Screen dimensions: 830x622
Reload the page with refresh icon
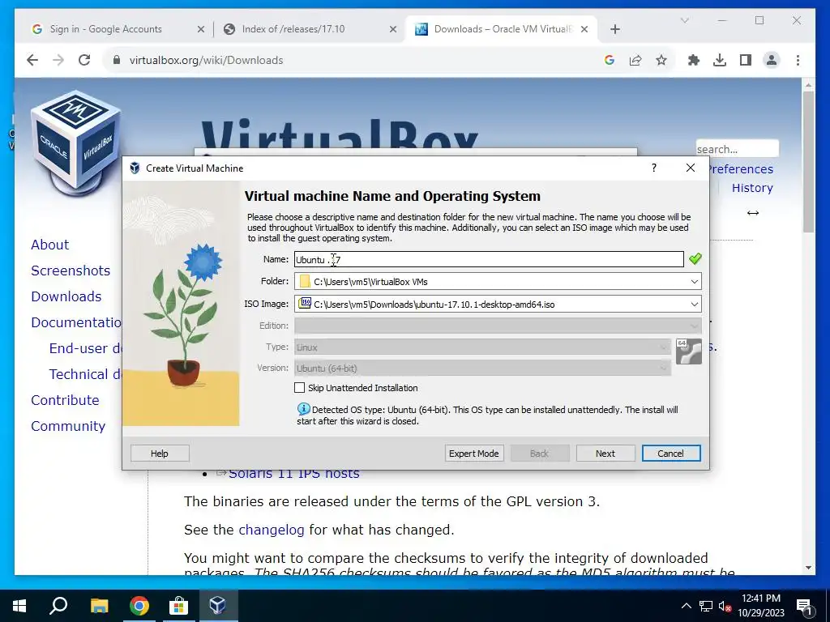click(84, 60)
